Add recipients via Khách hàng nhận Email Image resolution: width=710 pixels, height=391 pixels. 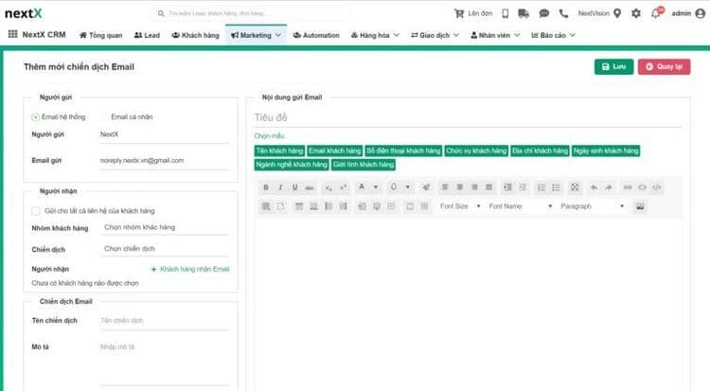tap(190, 269)
